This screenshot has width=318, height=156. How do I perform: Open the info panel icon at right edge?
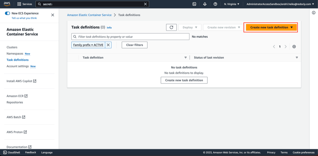point(314,13)
